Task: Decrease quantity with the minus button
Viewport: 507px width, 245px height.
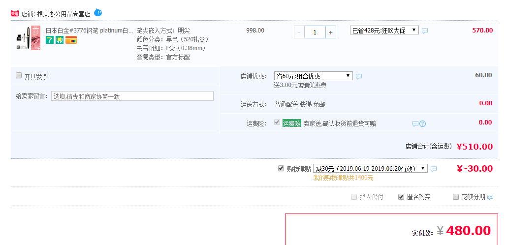Action: (299, 32)
